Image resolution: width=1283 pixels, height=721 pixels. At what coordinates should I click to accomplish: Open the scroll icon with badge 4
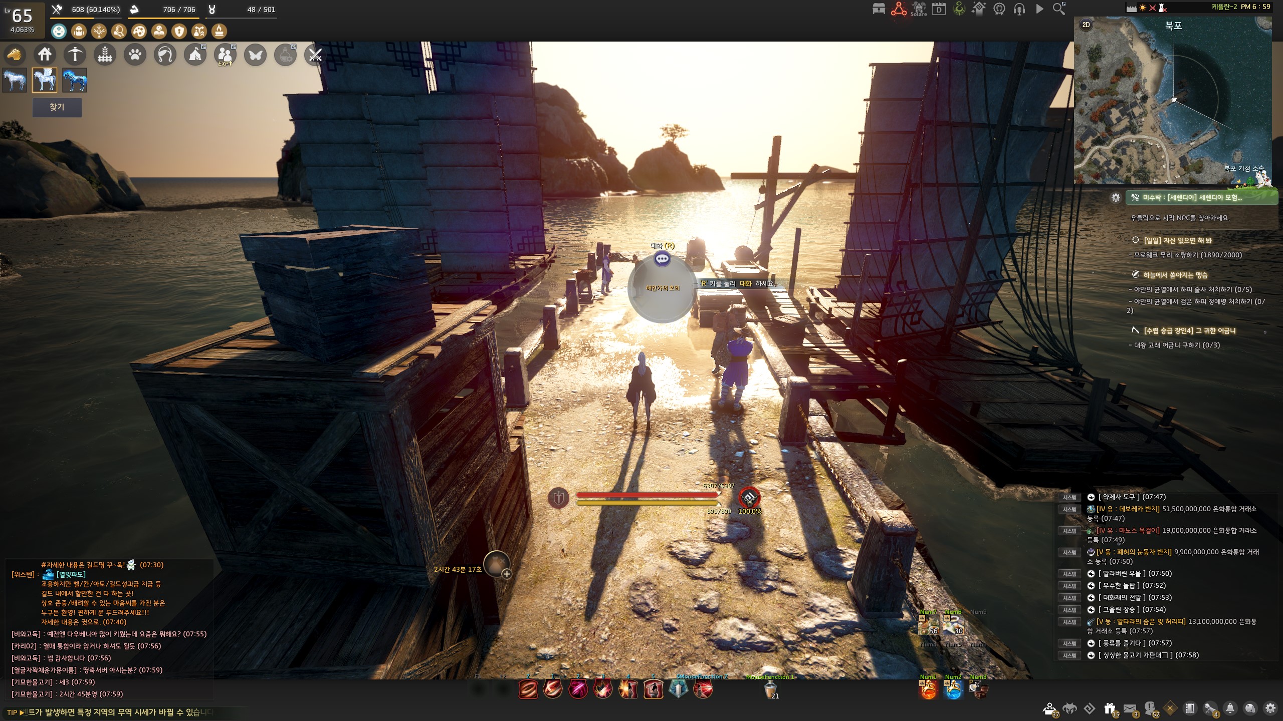(x=1211, y=709)
